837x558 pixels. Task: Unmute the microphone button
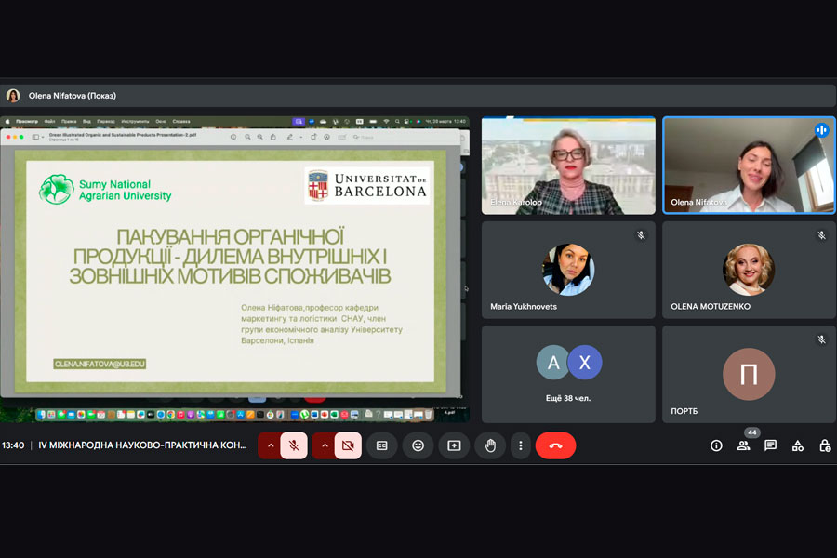pyautogui.click(x=294, y=445)
